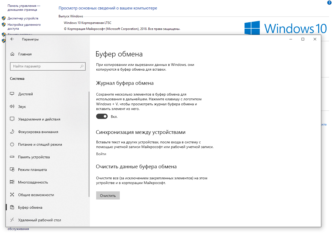The width and height of the screenshot is (332, 236).
Task: Click the blue help question mark icon
Action: (329, 3)
